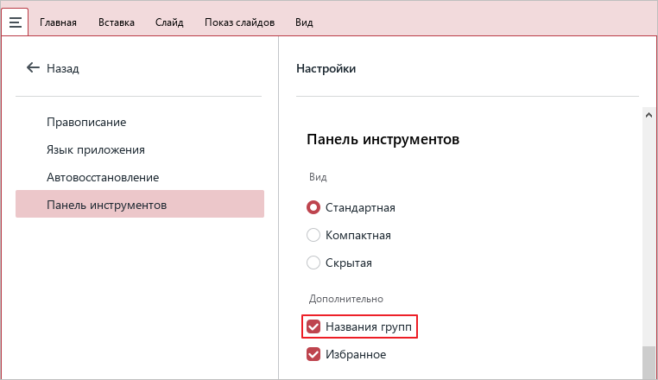Image resolution: width=658 pixels, height=380 pixels.
Task: Click the scrollbar up arrow
Action: [649, 115]
